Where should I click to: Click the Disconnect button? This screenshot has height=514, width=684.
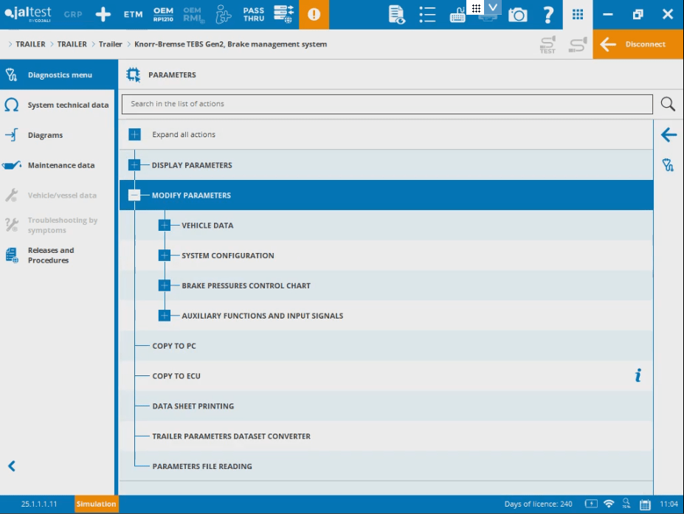click(638, 44)
